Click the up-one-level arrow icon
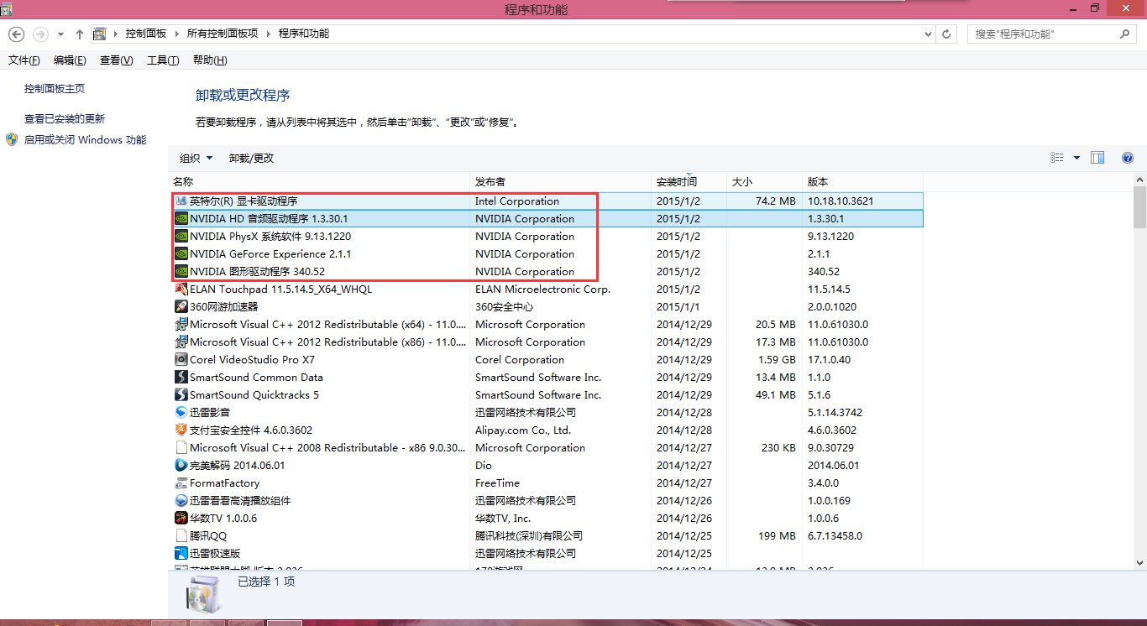Image resolution: width=1147 pixels, height=626 pixels. click(80, 34)
